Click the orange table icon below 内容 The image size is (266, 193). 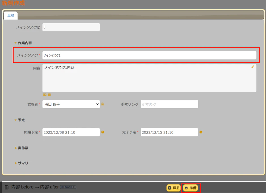click(x=49, y=95)
